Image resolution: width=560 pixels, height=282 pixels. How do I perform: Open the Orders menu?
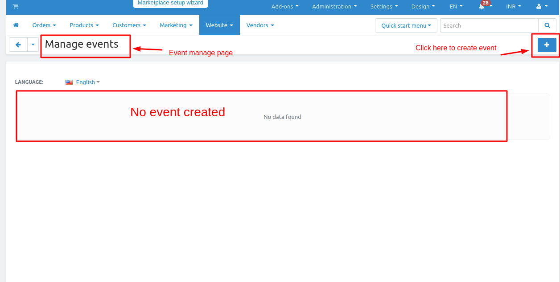click(44, 25)
